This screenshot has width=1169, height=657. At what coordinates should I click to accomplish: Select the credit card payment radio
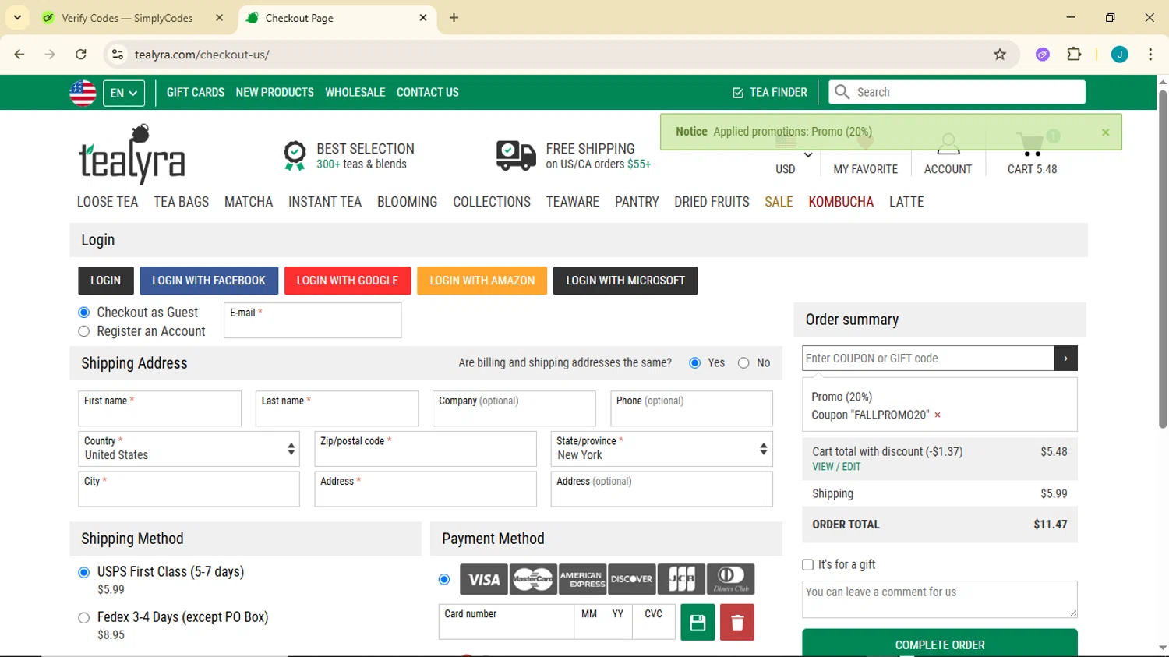pyautogui.click(x=444, y=579)
